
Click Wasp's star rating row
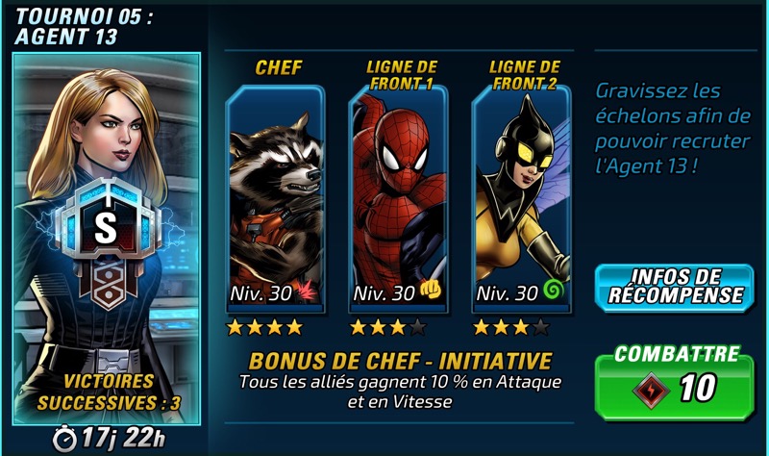pos(511,327)
